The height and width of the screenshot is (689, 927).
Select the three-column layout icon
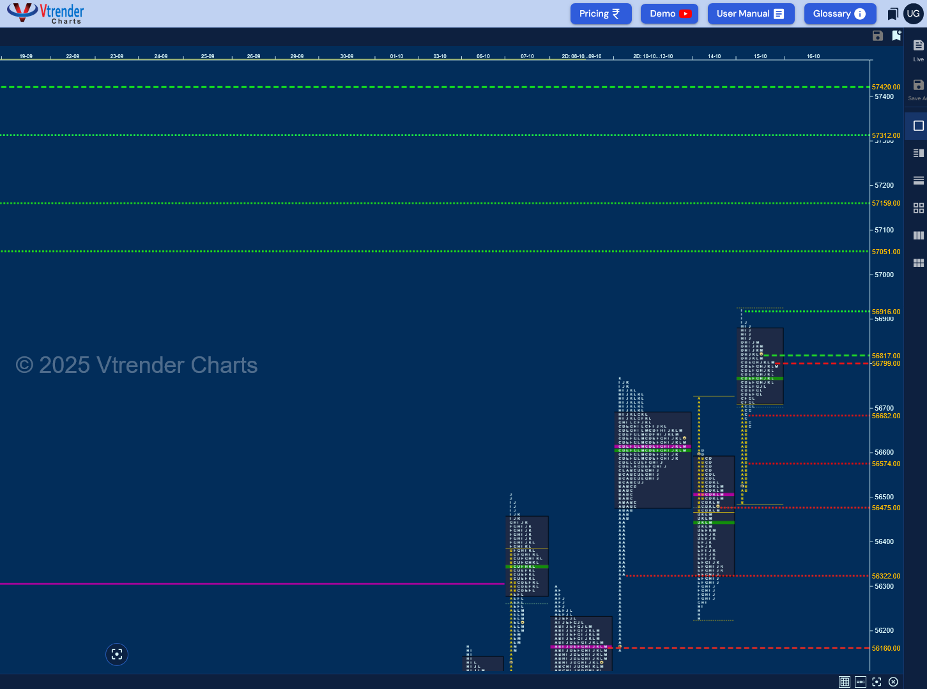pyautogui.click(x=919, y=236)
